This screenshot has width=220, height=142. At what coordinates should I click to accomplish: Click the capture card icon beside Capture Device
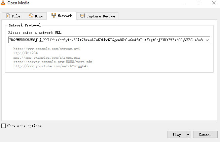82,16
